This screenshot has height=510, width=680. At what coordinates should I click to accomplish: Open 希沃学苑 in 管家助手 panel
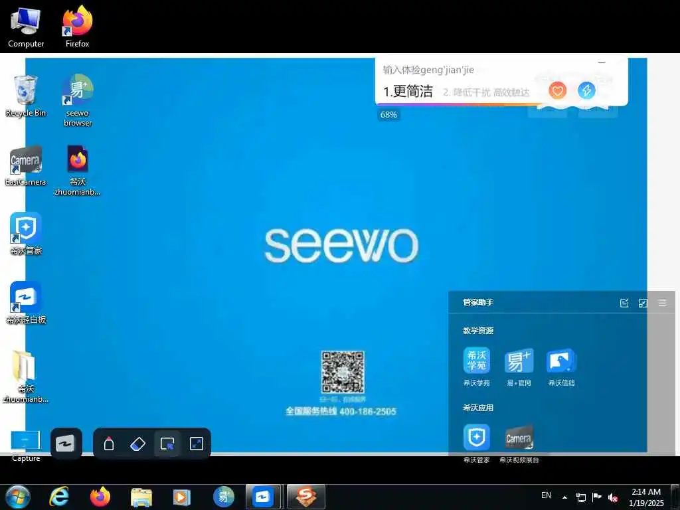tap(477, 367)
